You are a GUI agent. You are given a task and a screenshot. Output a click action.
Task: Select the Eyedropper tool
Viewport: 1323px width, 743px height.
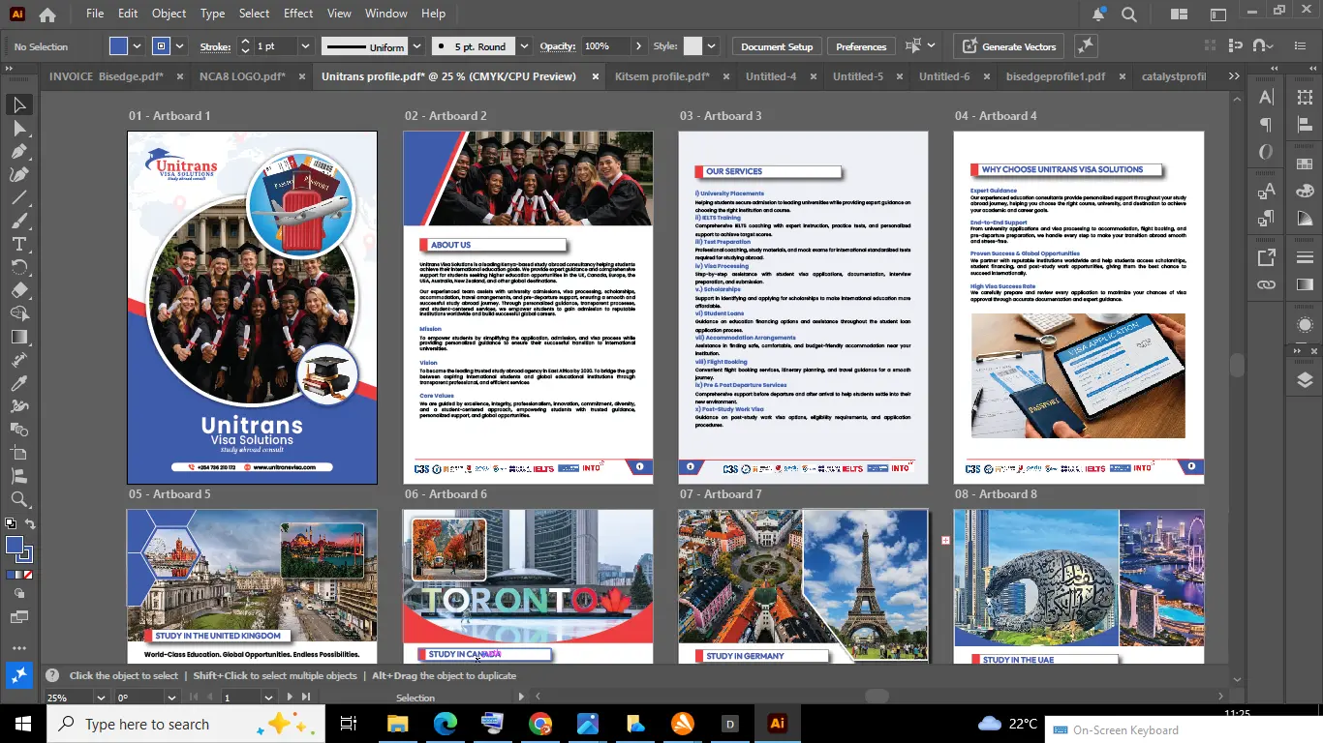tap(19, 383)
